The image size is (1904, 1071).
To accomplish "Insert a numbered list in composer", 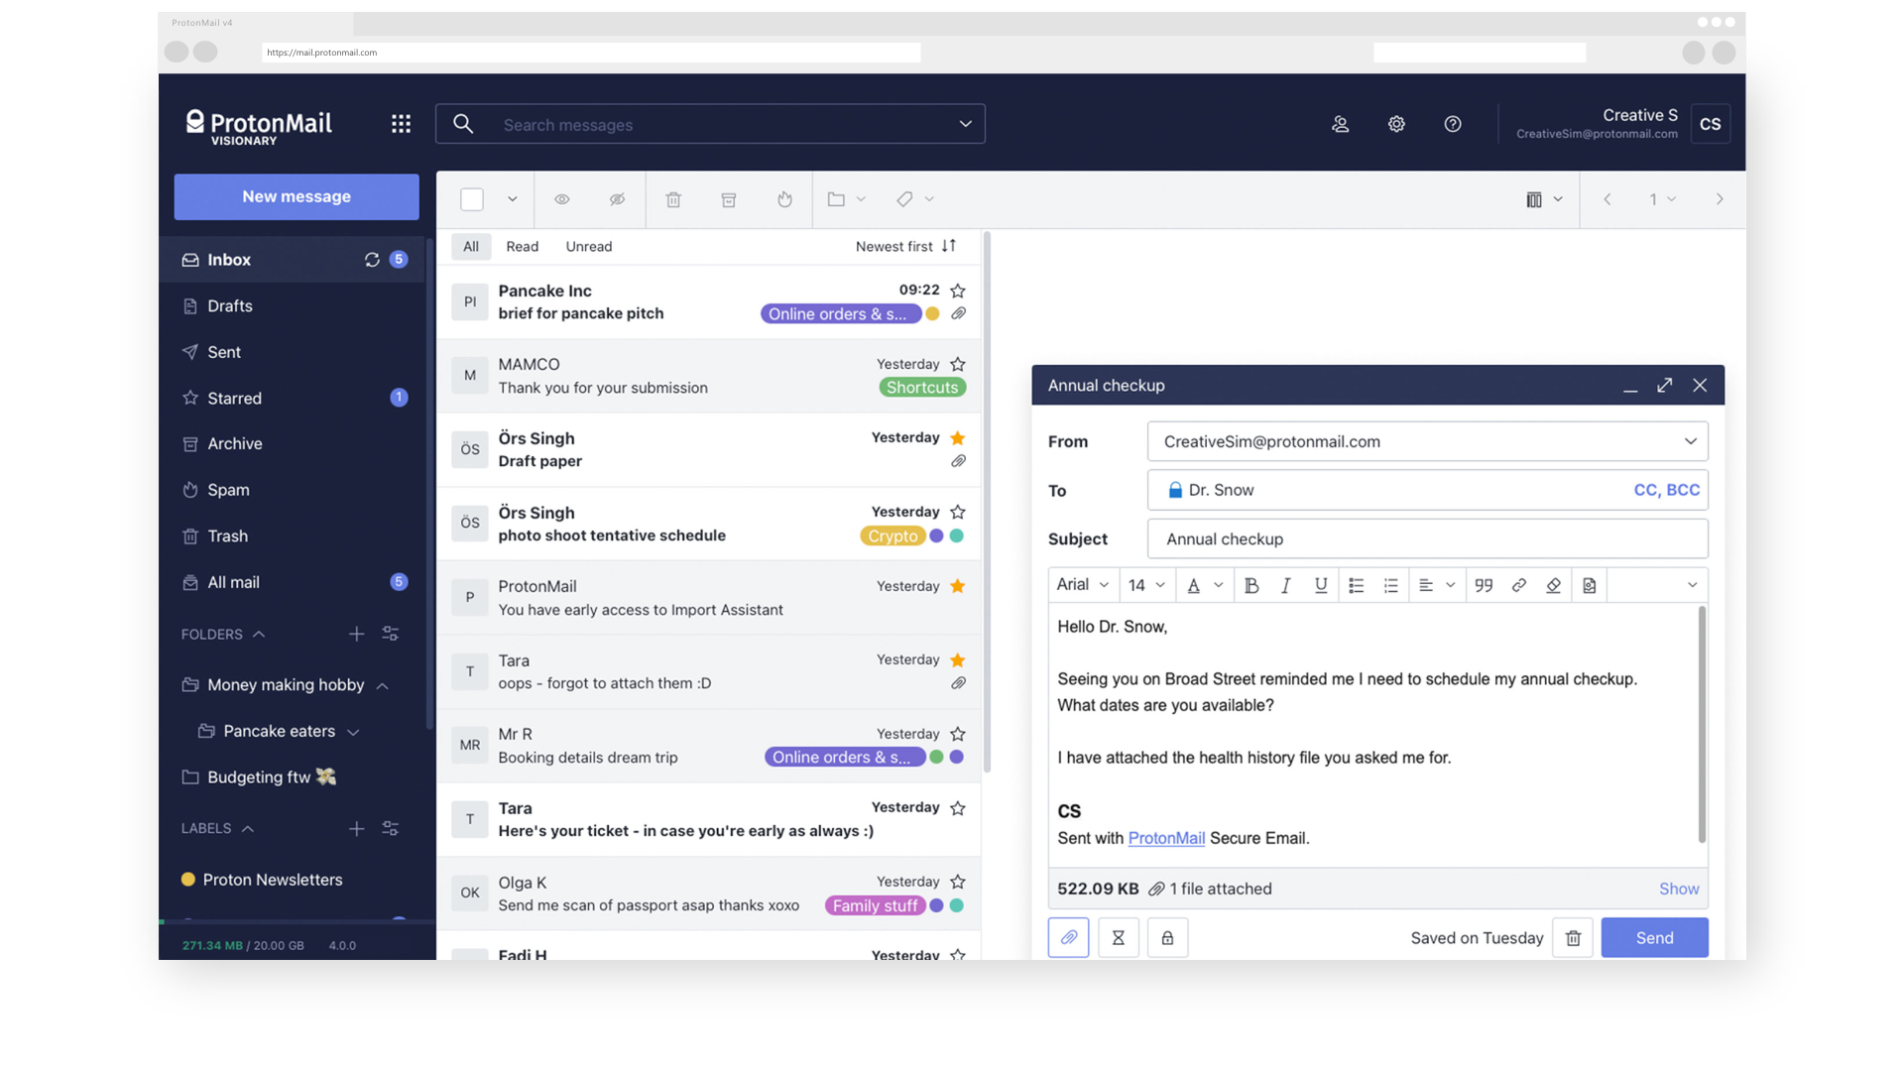I will (x=1391, y=585).
